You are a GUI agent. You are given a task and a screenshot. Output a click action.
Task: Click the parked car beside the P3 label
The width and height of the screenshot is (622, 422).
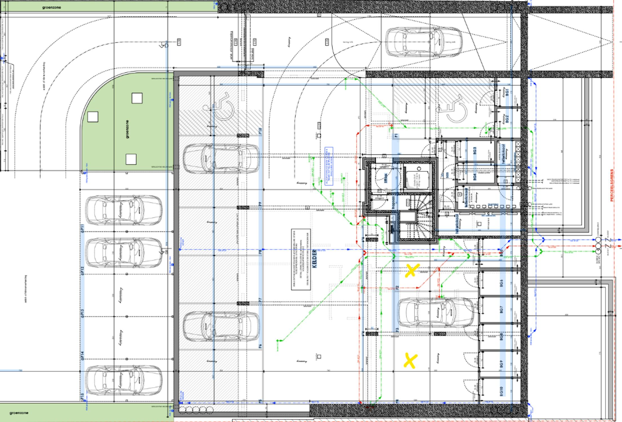[435, 313]
